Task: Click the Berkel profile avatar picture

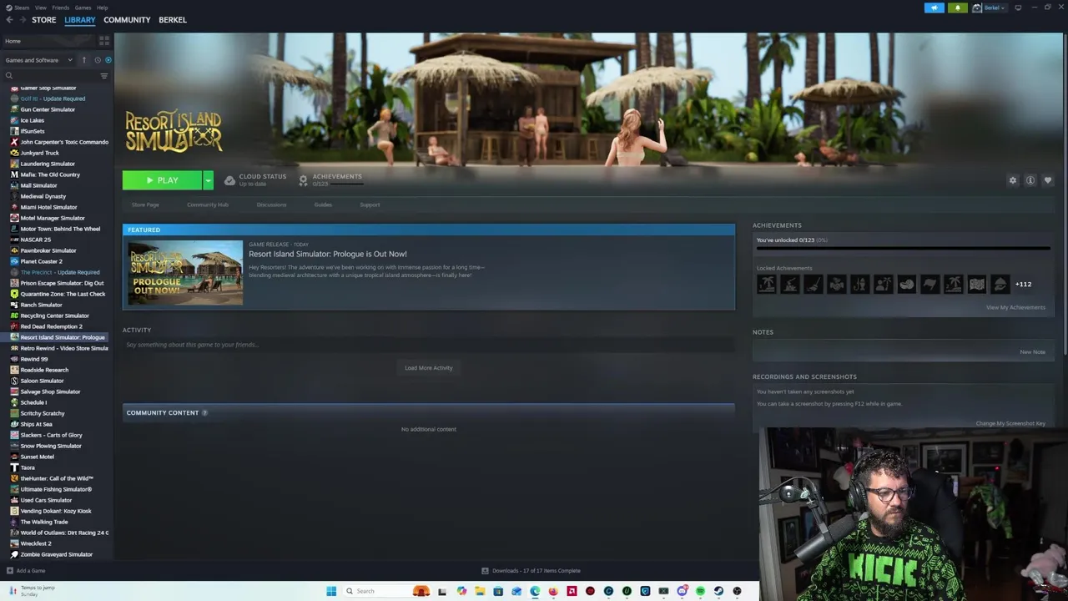Action: point(977,8)
